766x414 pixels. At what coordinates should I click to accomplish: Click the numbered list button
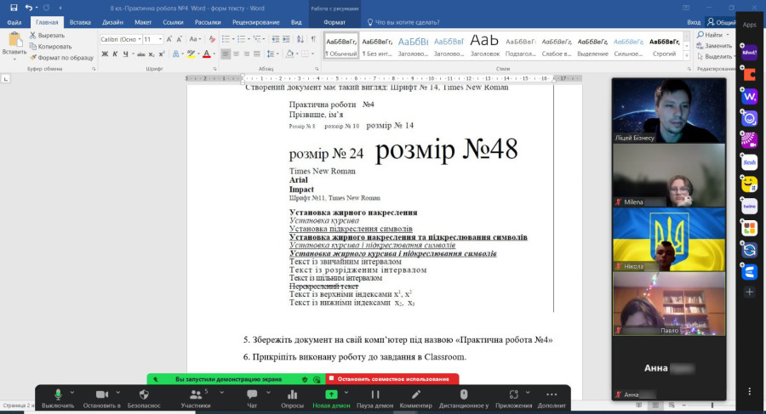tap(240, 39)
